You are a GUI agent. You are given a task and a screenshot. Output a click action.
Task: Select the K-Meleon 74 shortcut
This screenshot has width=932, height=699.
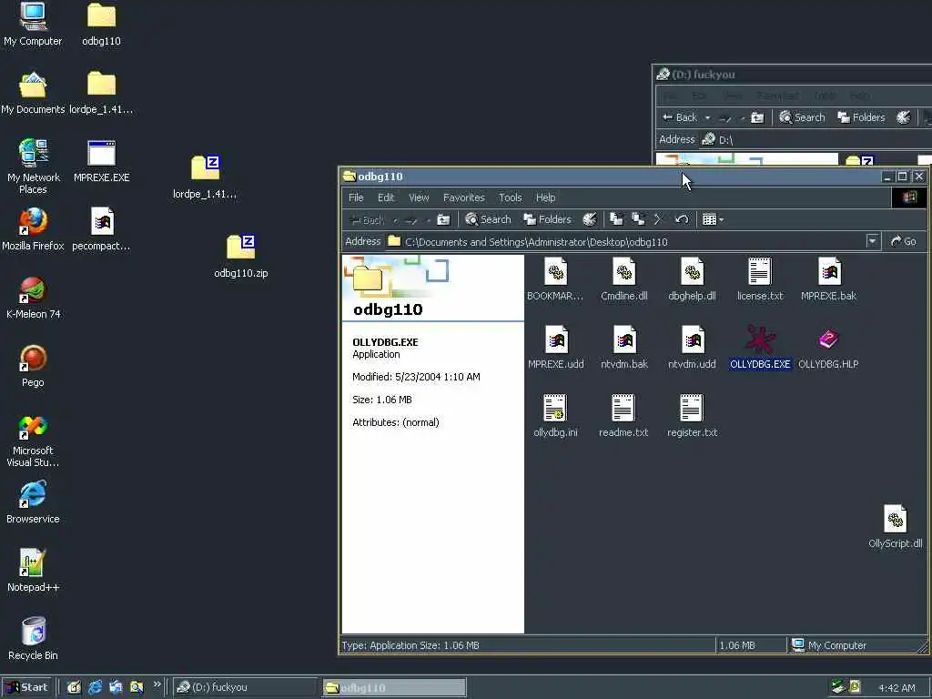(x=33, y=298)
